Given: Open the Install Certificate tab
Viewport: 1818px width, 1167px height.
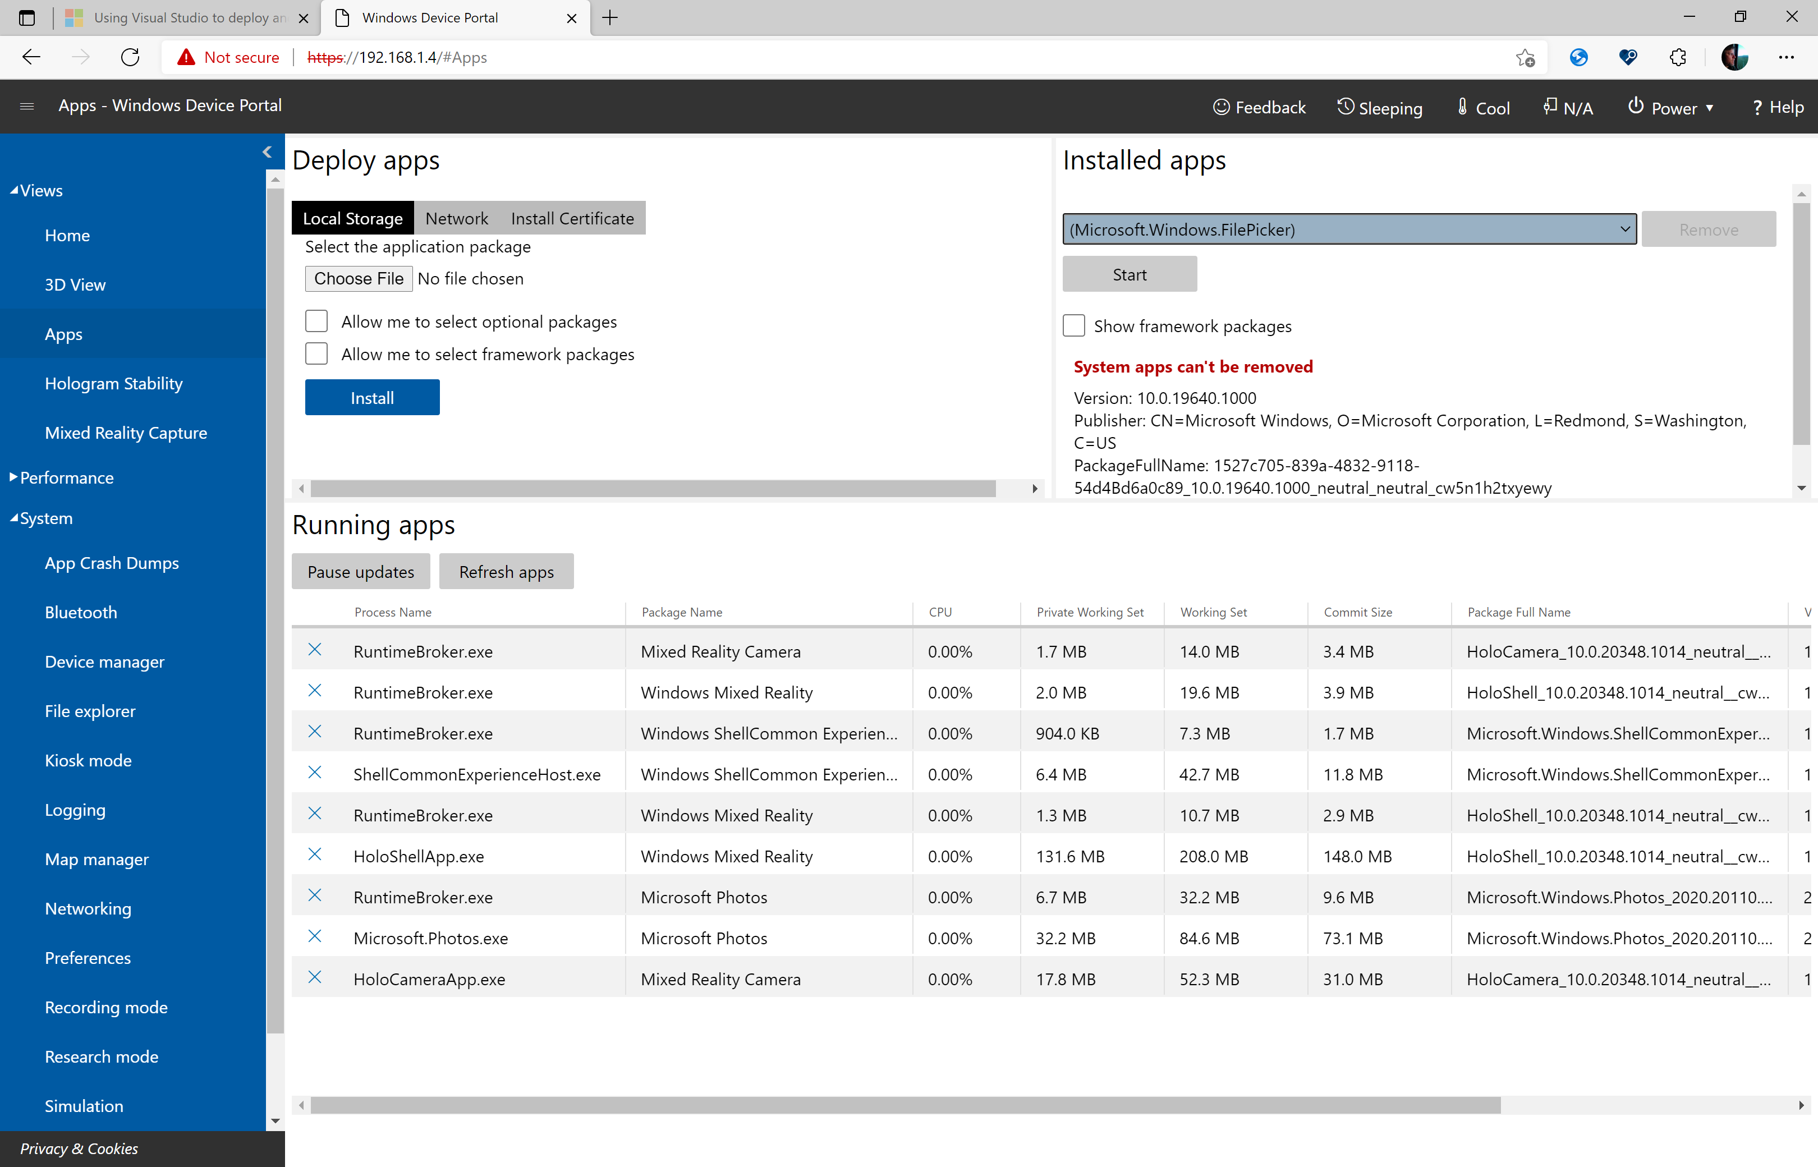Looking at the screenshot, I should coord(572,218).
